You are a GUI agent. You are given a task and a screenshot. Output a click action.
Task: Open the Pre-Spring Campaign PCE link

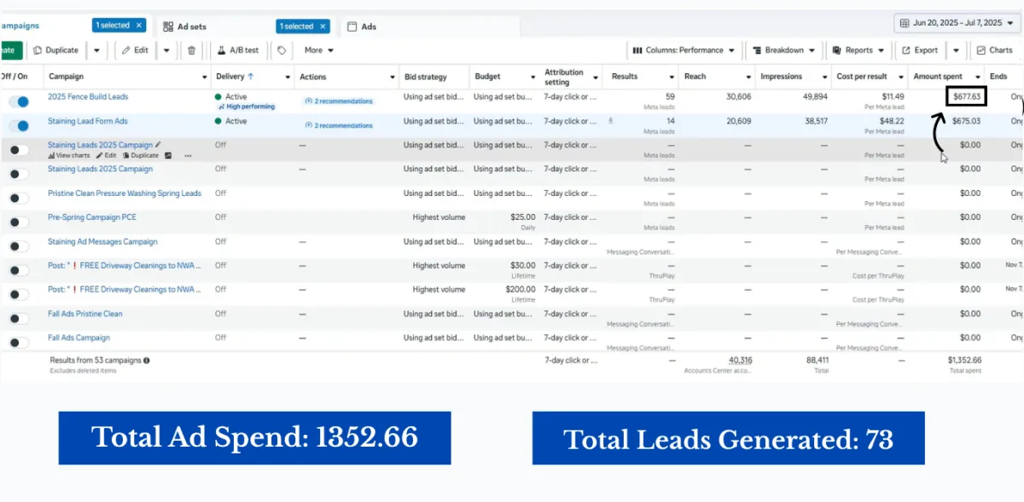92,217
